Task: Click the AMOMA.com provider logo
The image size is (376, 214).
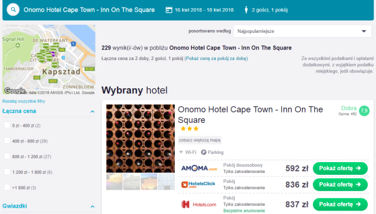Action: 199,168
